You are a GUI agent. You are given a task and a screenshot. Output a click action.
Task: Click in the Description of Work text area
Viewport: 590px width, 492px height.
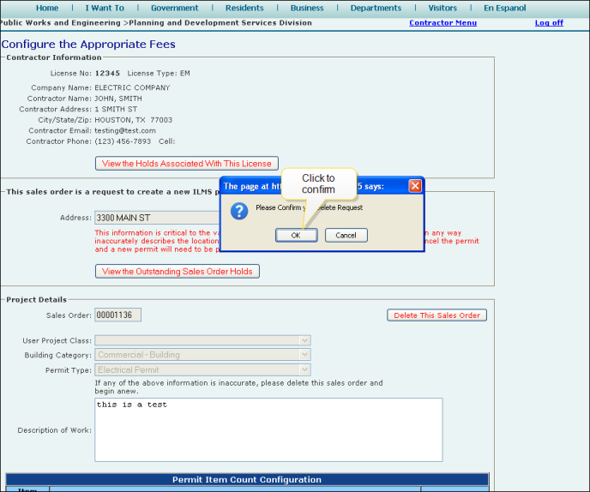coord(268,430)
